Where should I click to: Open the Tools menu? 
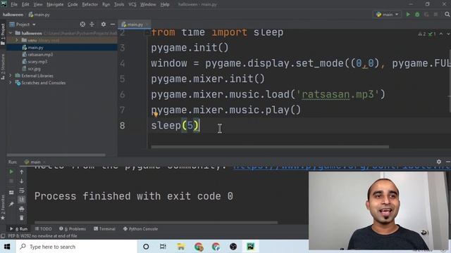click(x=119, y=4)
